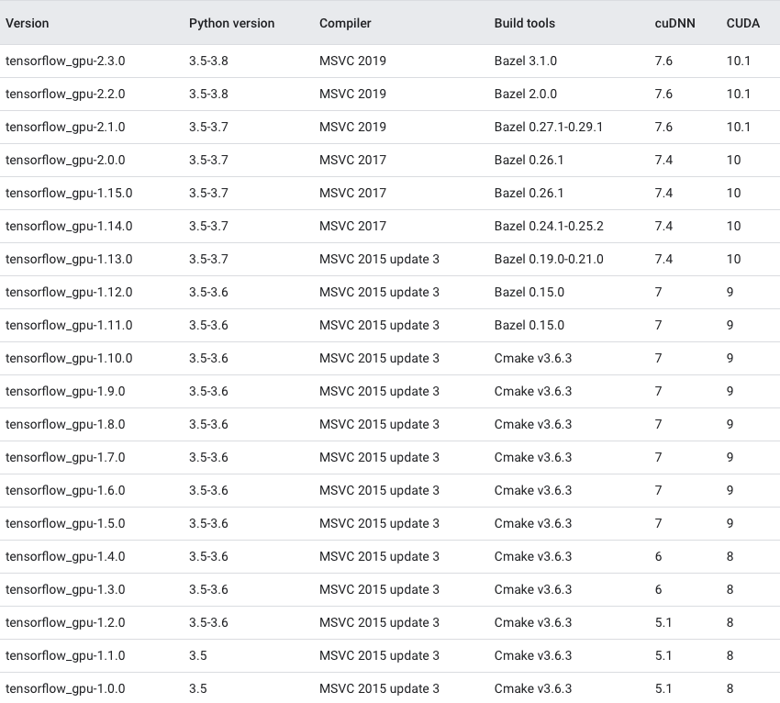Click the Python version column header

pyautogui.click(x=231, y=23)
